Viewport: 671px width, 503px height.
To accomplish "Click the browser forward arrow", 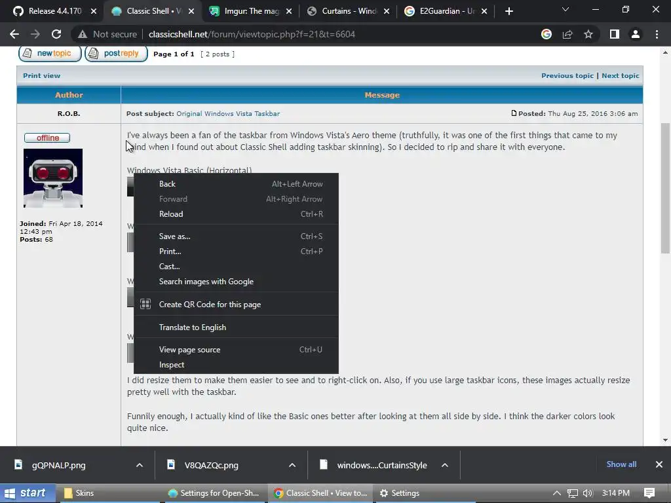I will [x=35, y=34].
